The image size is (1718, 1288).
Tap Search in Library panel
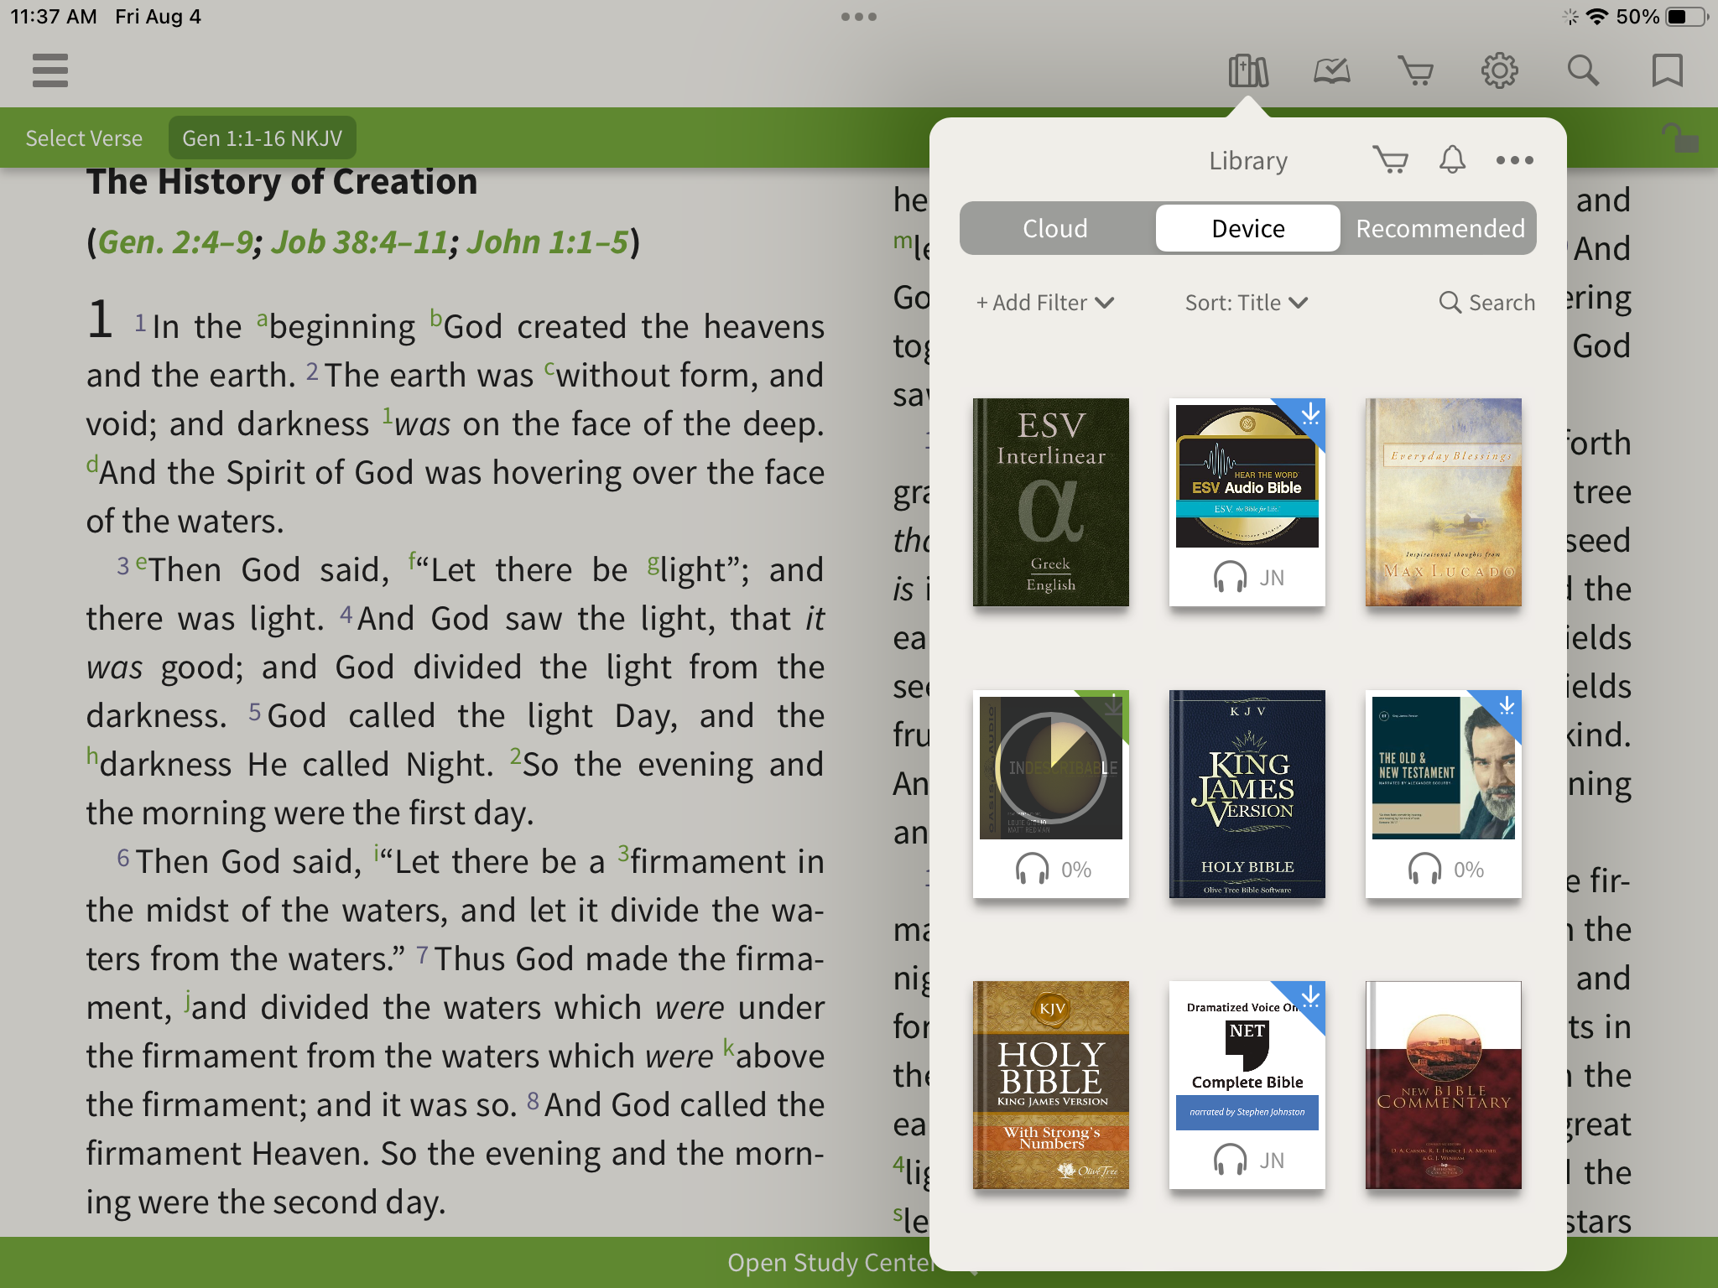[1486, 303]
